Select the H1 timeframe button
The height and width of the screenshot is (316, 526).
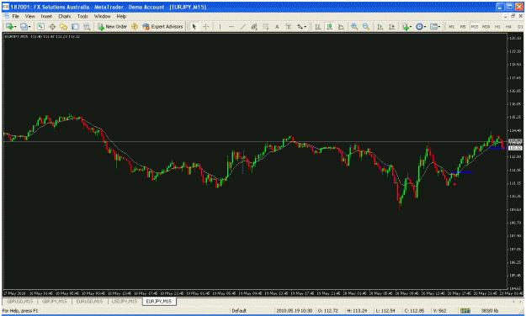pos(497,26)
